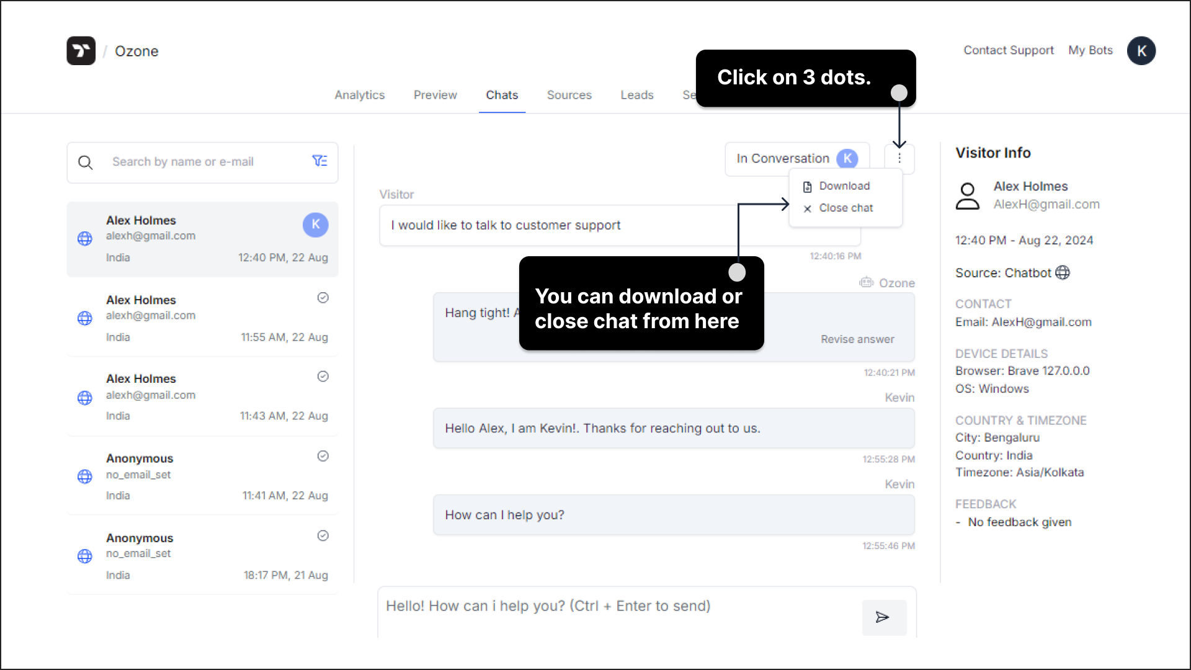Open the In Conversation status dropdown

797,159
